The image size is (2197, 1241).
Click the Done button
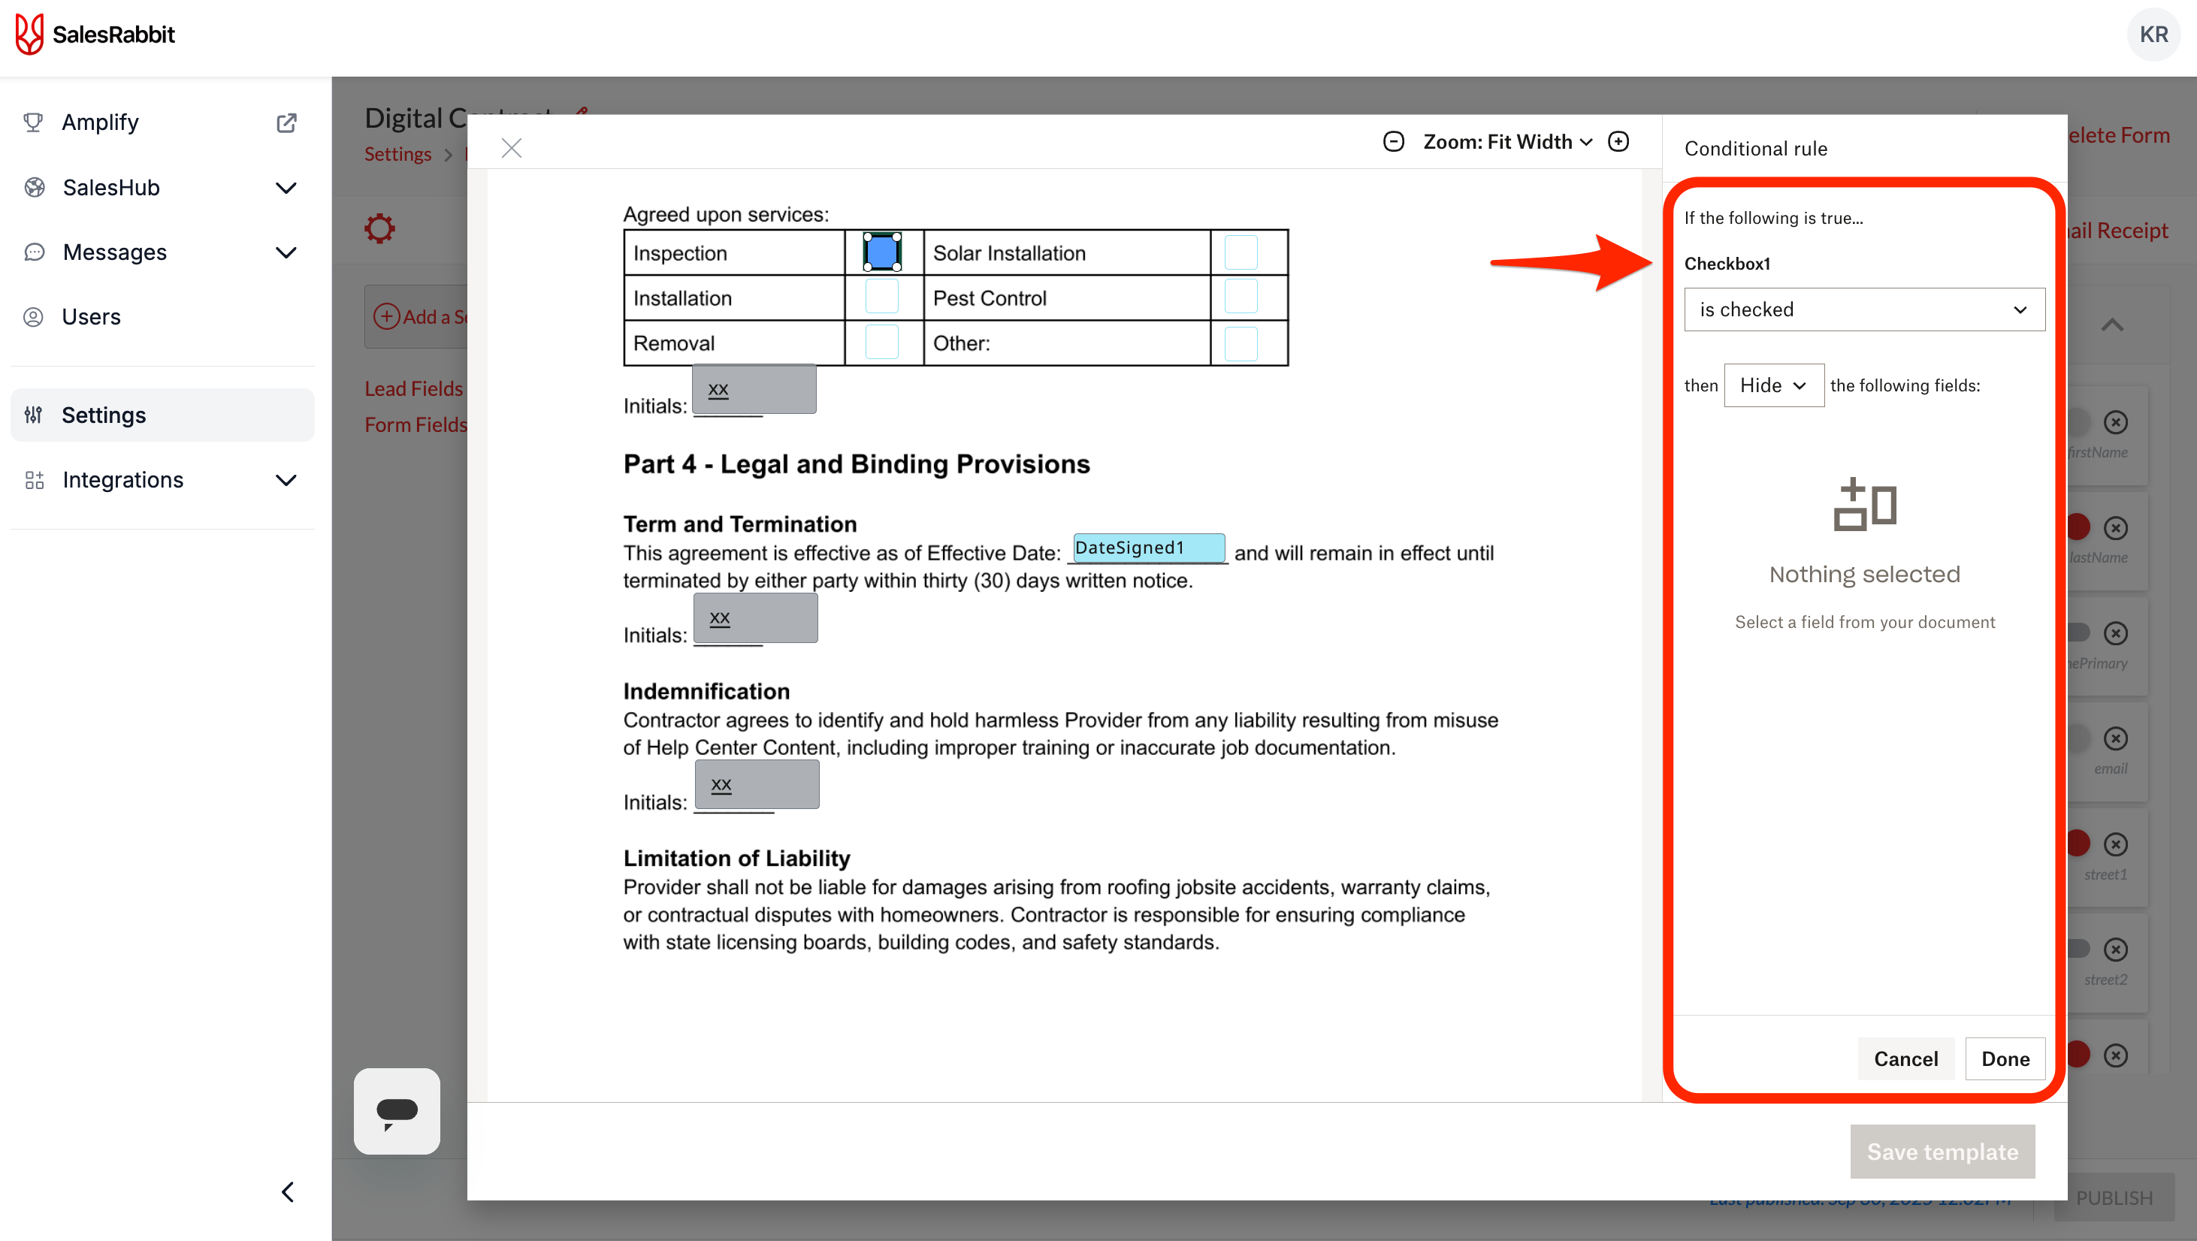pos(2004,1058)
